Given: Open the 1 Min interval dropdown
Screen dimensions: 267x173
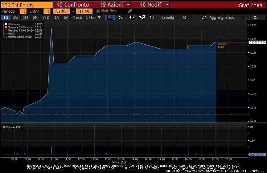Looking at the screenshot, I should [x=93, y=17].
